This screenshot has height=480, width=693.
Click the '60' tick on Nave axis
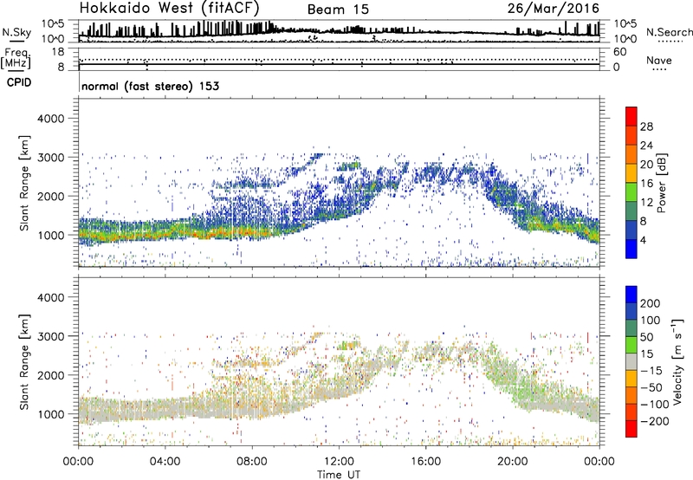619,52
